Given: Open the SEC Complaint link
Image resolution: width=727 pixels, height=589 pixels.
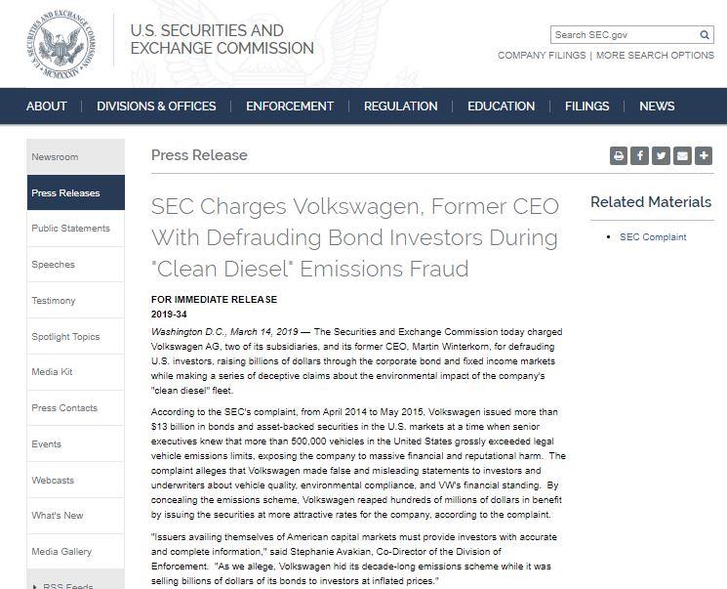Looking at the screenshot, I should coord(653,237).
